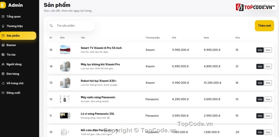The width and height of the screenshot is (279, 137).
Task: Select product name Lò vi sóng Panasonic 25L
Action: (98, 114)
